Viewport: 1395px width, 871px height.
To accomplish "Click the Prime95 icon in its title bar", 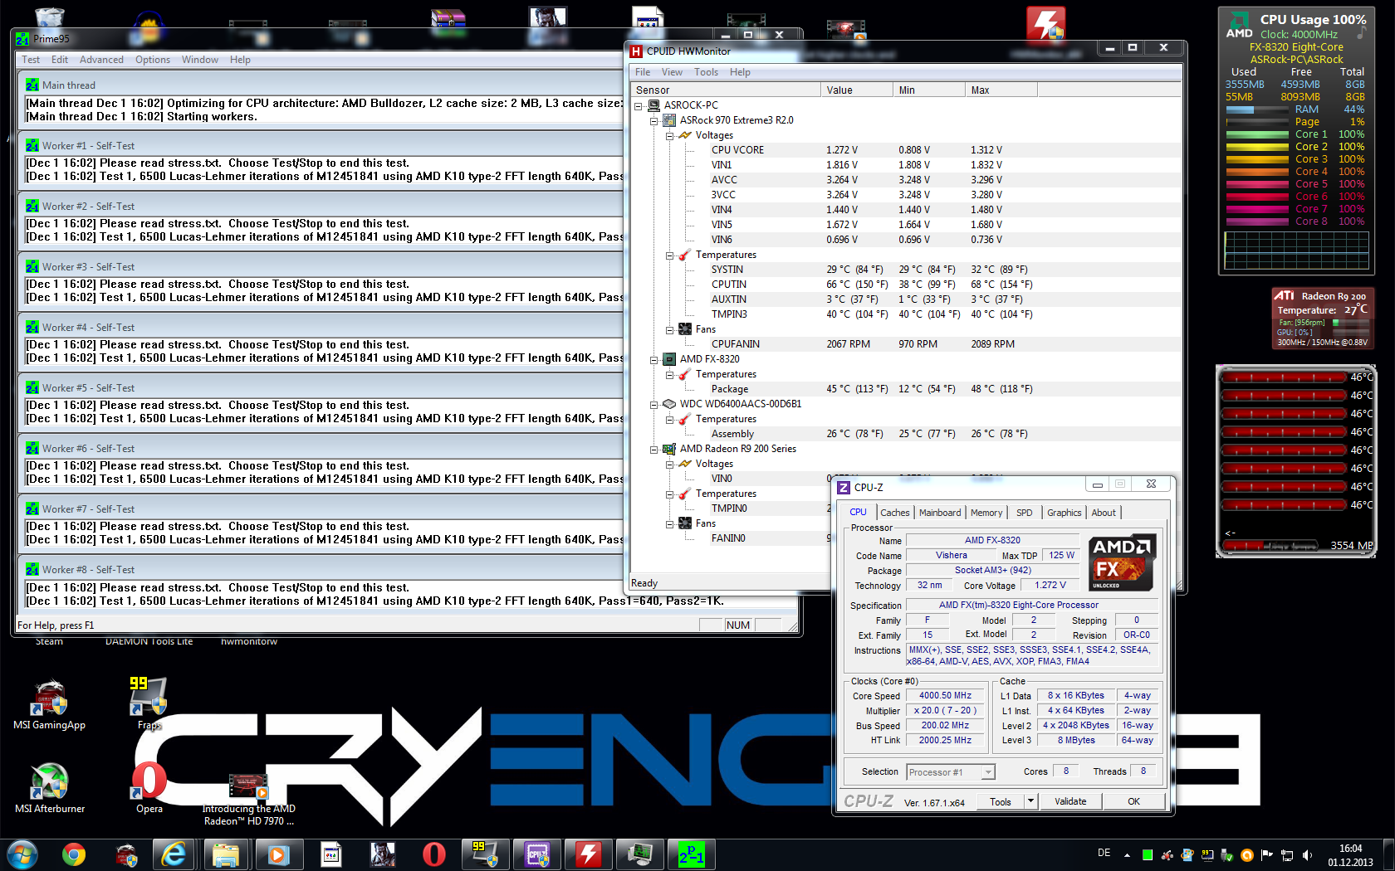I will (x=22, y=39).
